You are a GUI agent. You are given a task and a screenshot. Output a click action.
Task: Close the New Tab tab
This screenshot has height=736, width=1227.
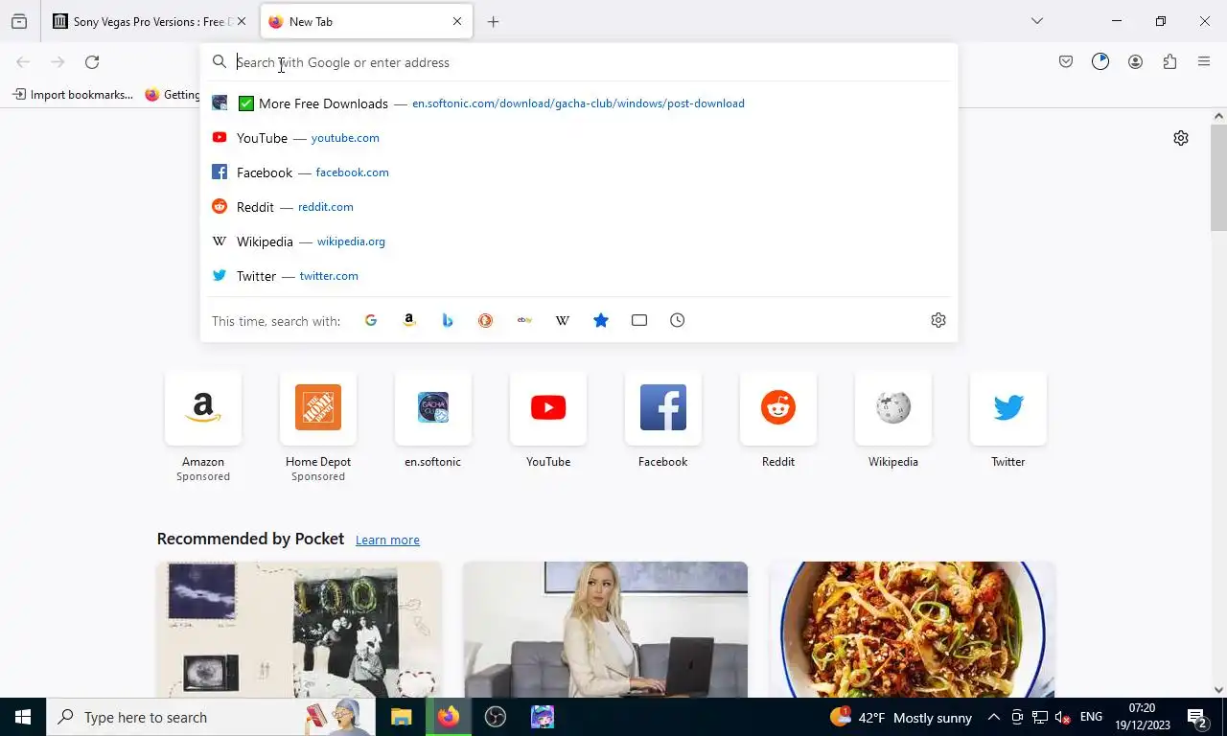pos(457,21)
